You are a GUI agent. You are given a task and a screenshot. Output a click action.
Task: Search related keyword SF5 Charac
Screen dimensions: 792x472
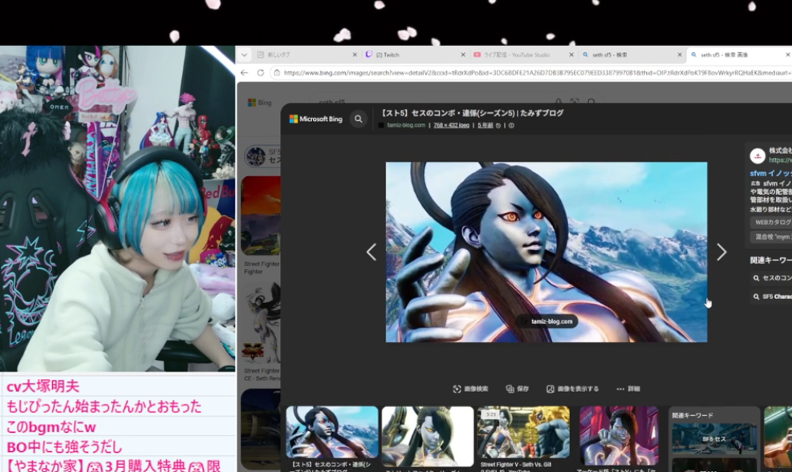pos(771,297)
